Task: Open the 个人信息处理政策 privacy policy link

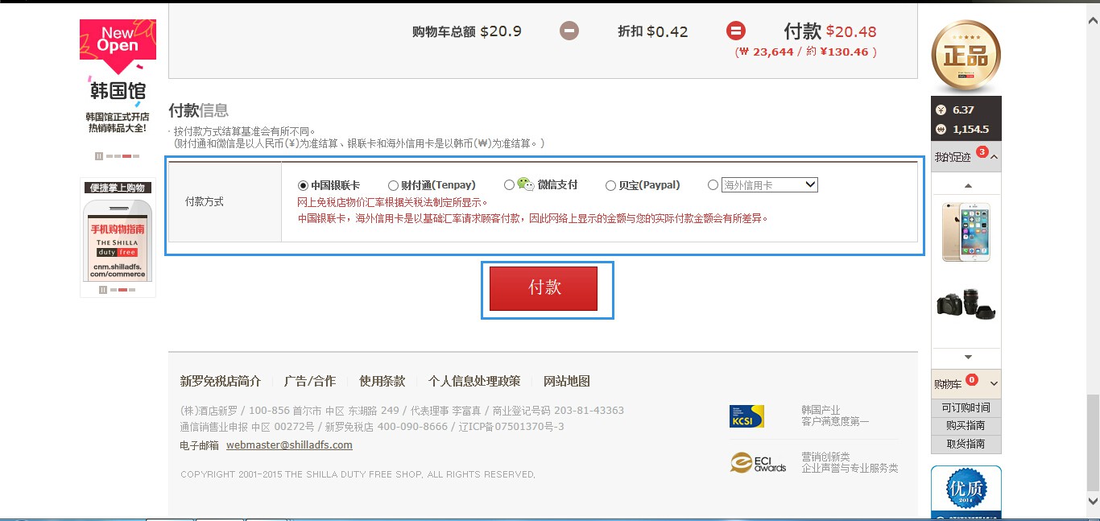Action: pyautogui.click(x=473, y=380)
